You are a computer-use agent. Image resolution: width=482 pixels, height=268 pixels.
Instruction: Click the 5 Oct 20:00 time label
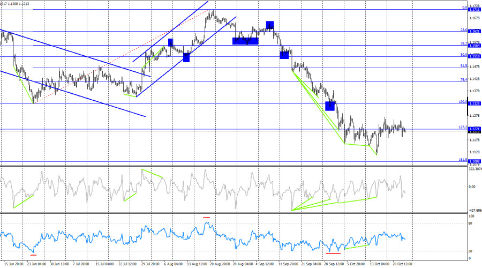[x=356, y=264]
